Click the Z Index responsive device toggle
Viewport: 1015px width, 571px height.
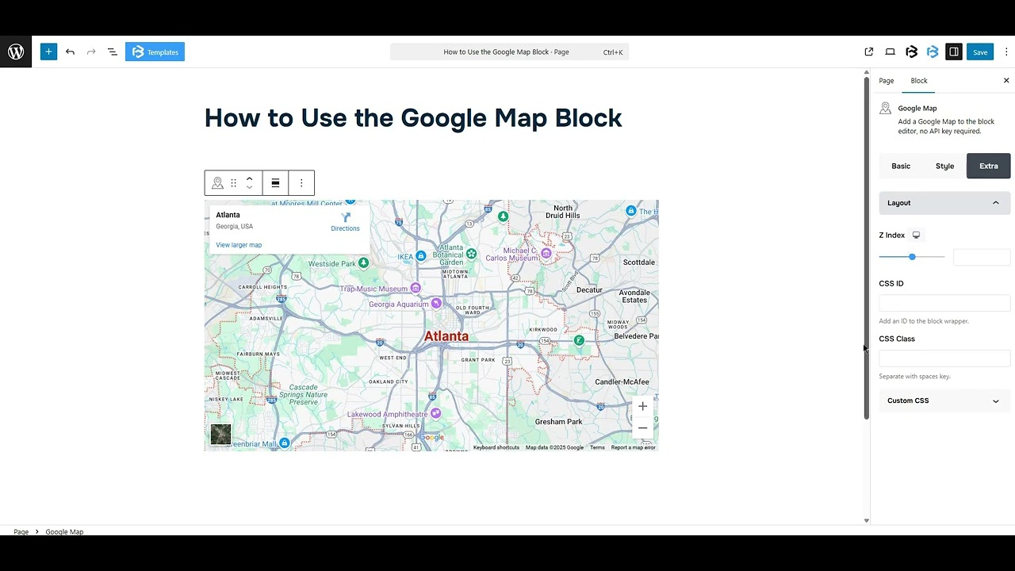pos(916,235)
